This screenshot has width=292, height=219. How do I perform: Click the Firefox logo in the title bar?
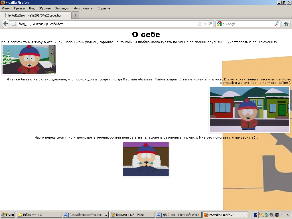3,2
